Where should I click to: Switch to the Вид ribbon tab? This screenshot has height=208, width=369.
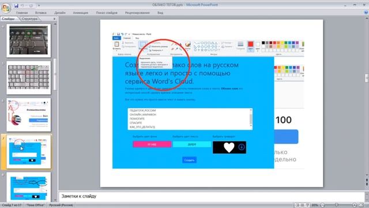(160, 13)
